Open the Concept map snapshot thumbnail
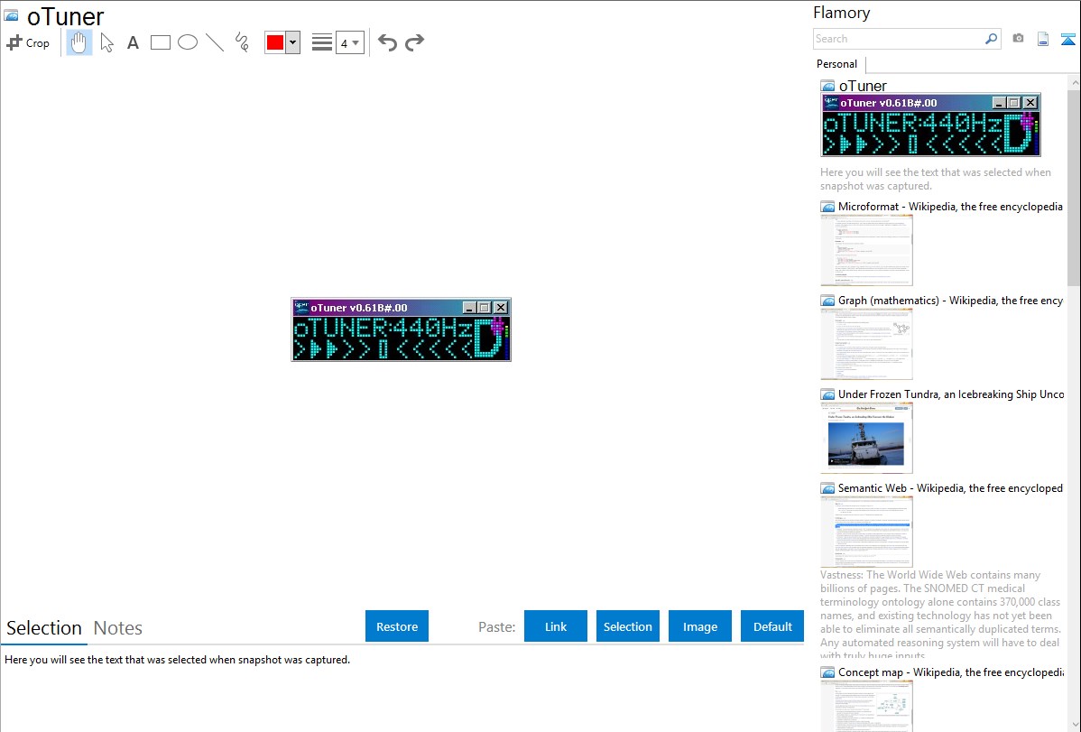Image resolution: width=1081 pixels, height=732 pixels. coord(866,706)
